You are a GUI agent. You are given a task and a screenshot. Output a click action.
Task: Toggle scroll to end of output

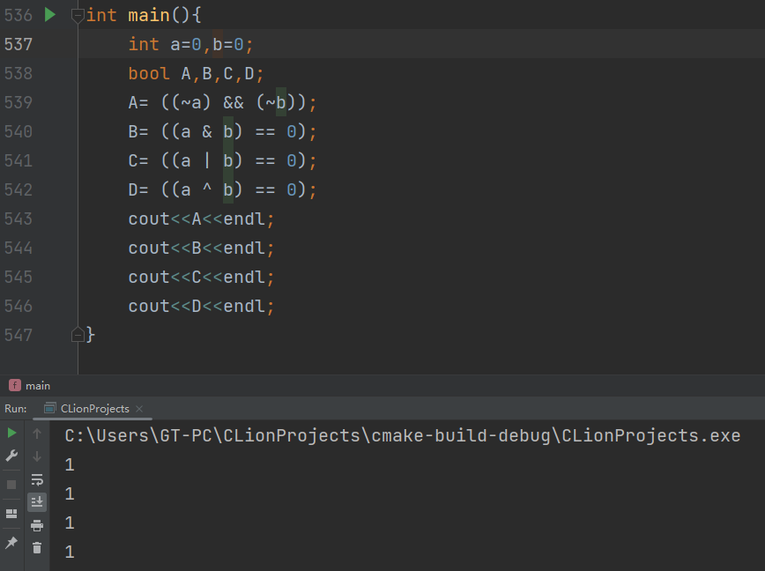pos(37,501)
